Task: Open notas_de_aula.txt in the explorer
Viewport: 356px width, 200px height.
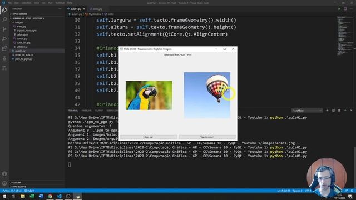Action: (24, 55)
